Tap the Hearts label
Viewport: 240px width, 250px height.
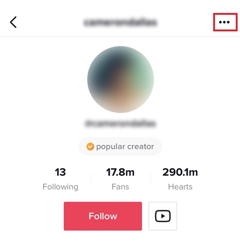coord(180,187)
